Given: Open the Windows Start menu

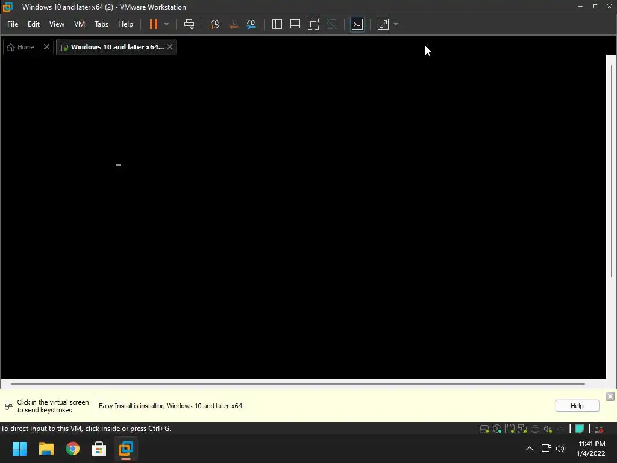Looking at the screenshot, I should (20, 449).
